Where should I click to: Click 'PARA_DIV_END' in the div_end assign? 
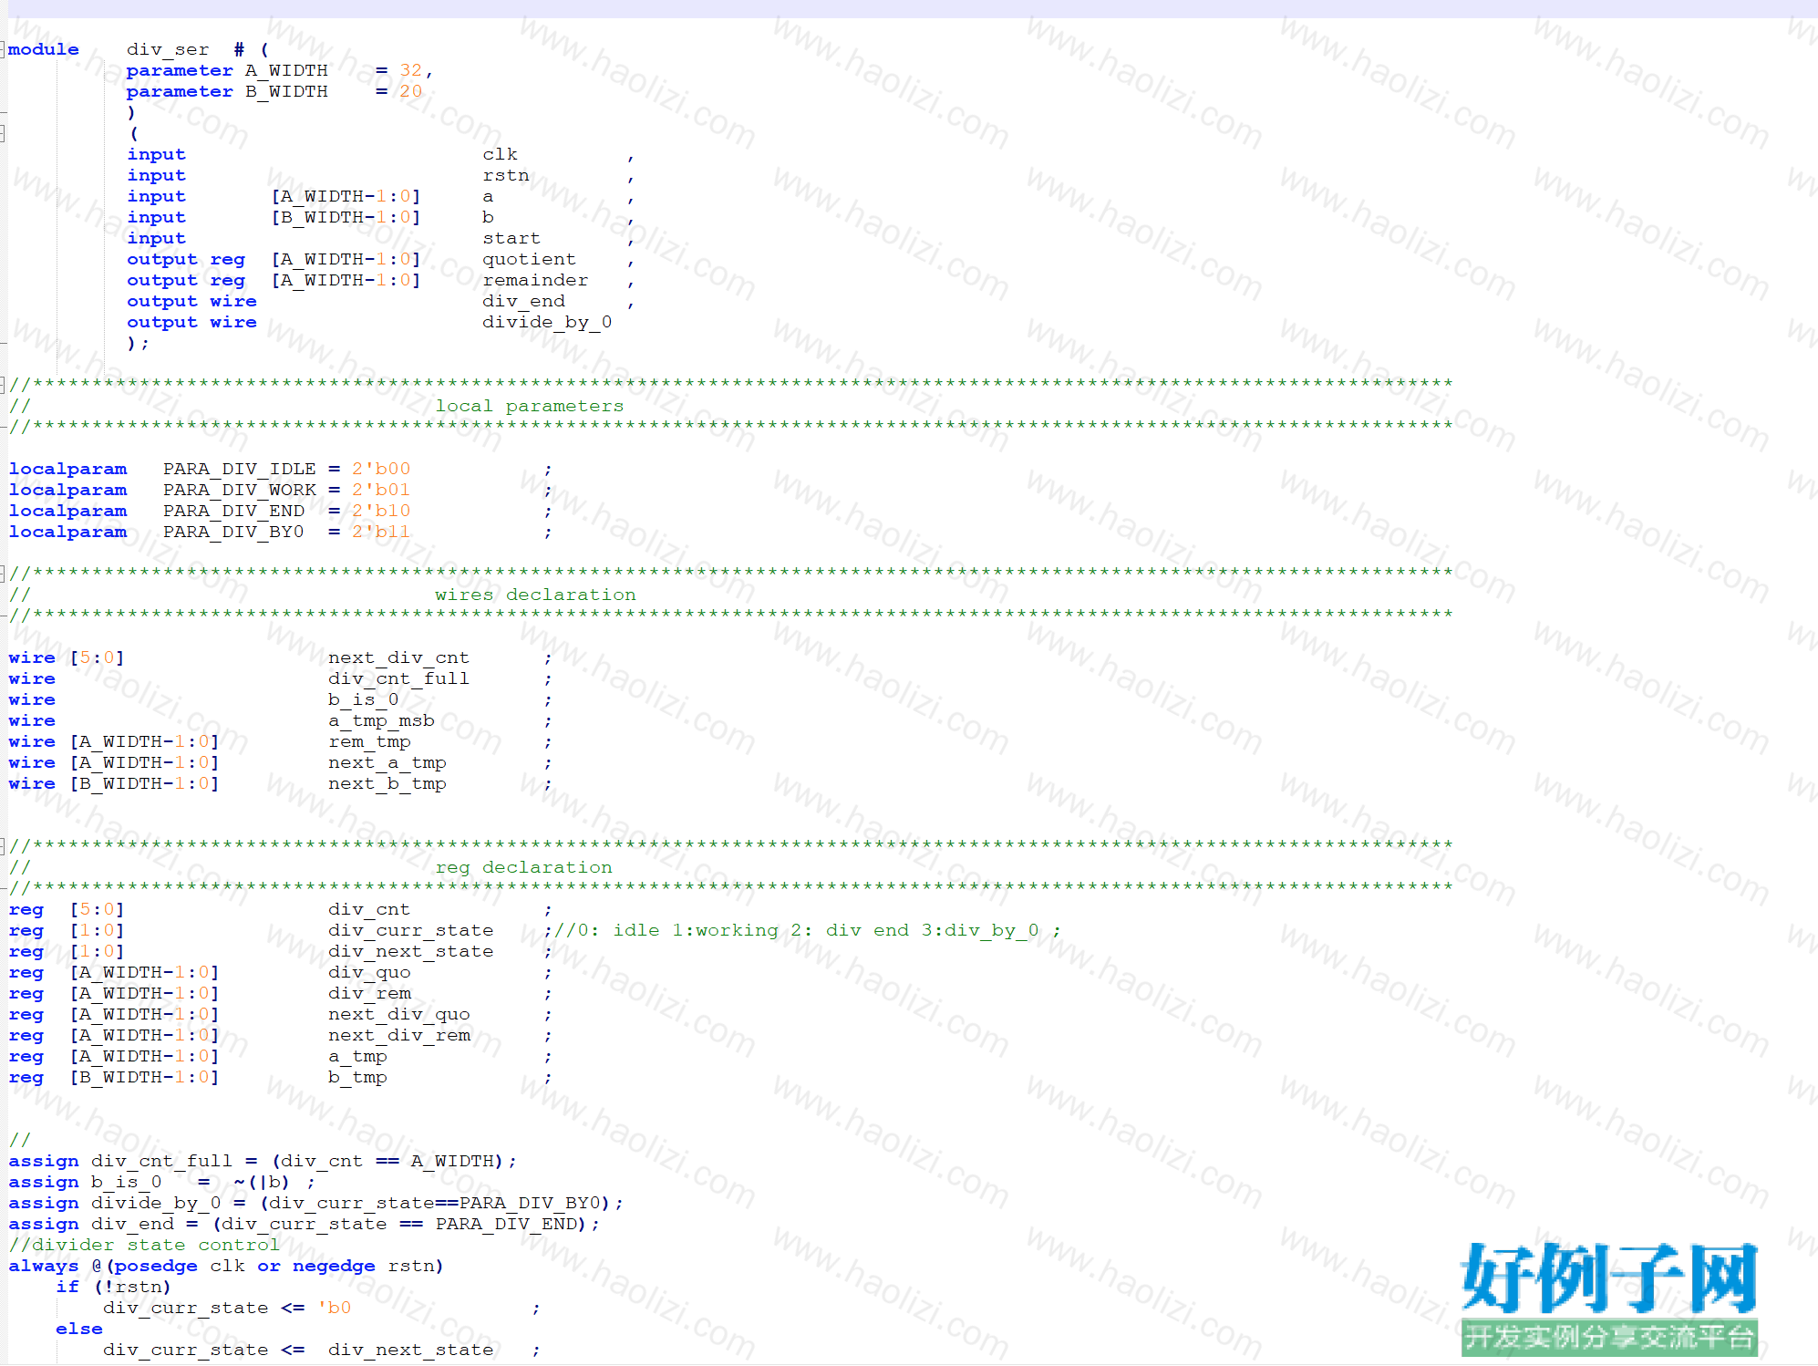(x=506, y=1224)
